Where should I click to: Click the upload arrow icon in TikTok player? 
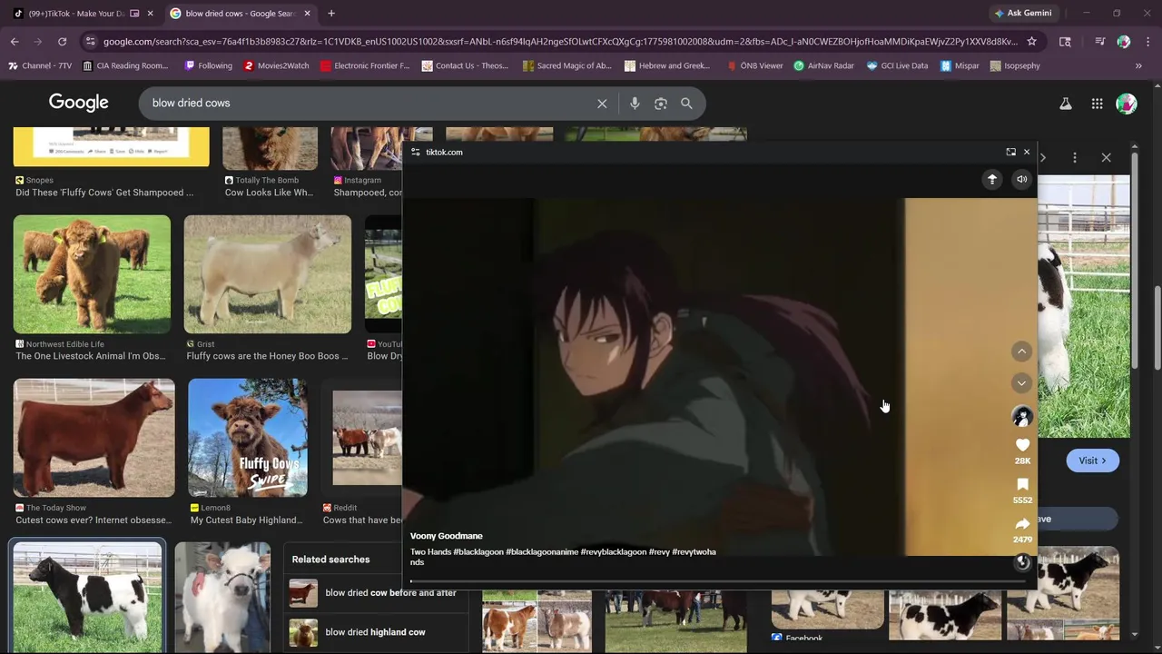tap(992, 180)
